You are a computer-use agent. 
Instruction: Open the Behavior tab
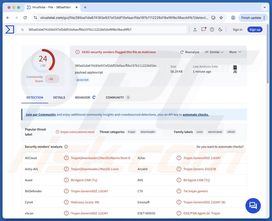point(83,98)
